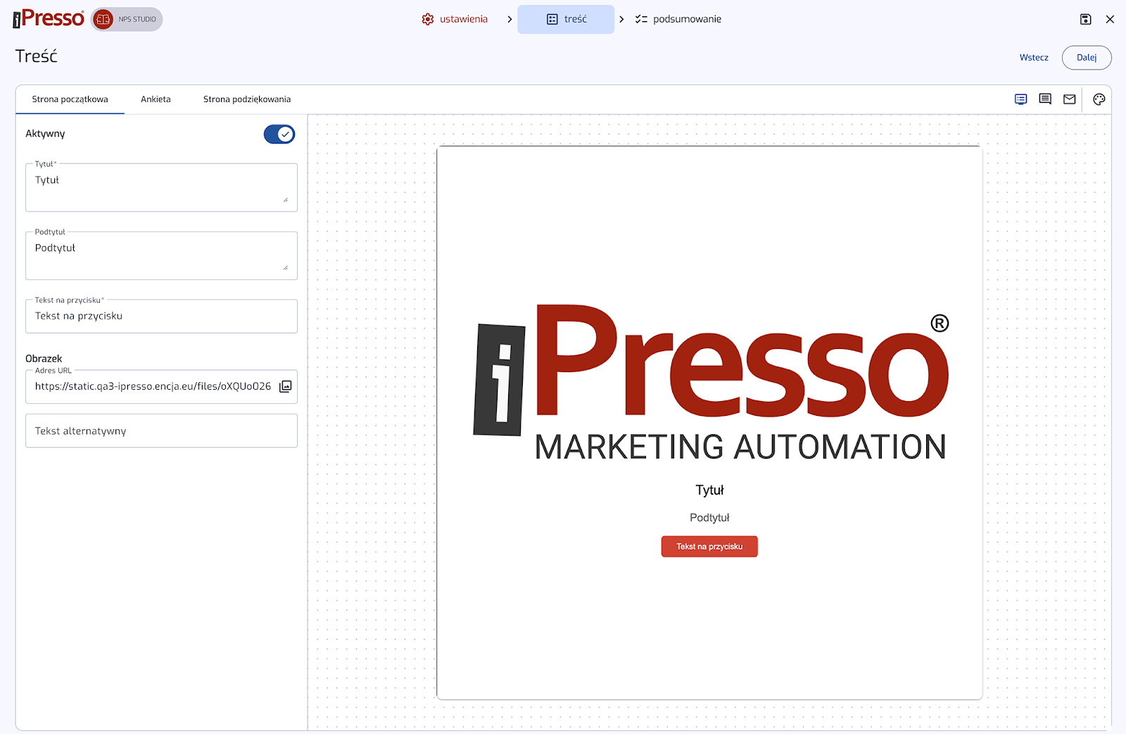This screenshot has width=1126, height=734.
Task: Click the resize grip of Podtytuł field
Action: coord(286,267)
